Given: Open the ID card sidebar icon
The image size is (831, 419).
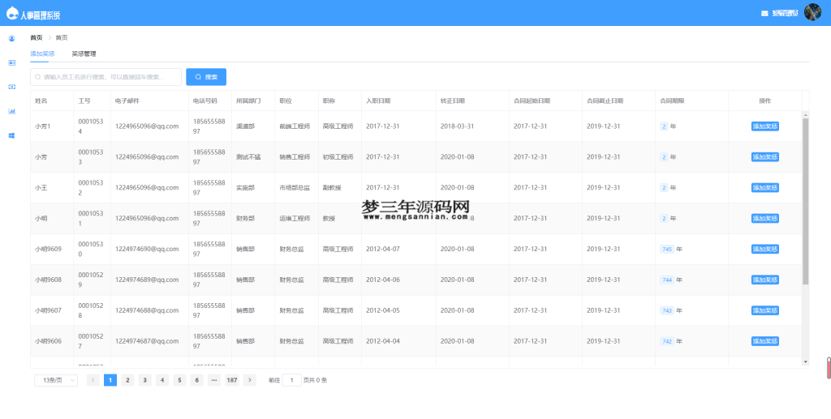Looking at the screenshot, I should 11,62.
